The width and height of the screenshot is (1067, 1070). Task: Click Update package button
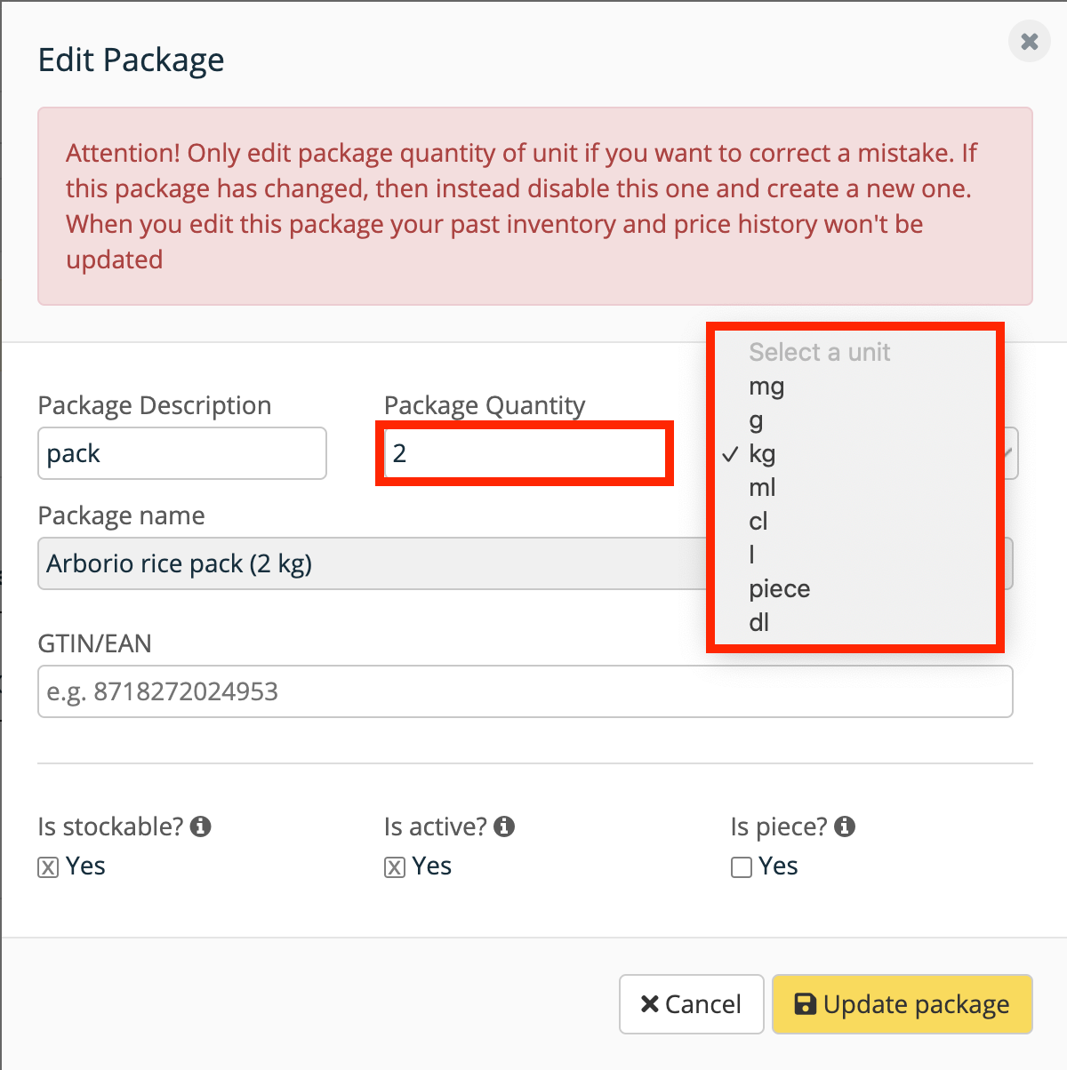[902, 1004]
